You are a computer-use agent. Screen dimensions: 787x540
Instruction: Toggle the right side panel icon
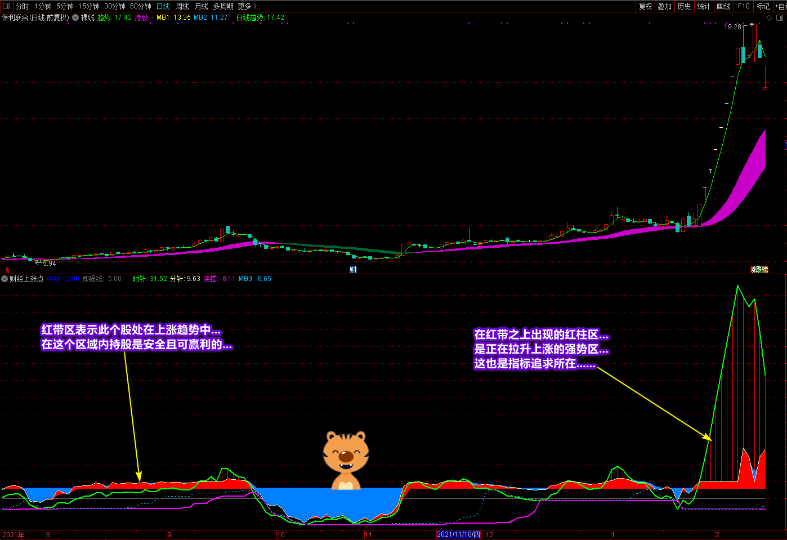pos(780,17)
